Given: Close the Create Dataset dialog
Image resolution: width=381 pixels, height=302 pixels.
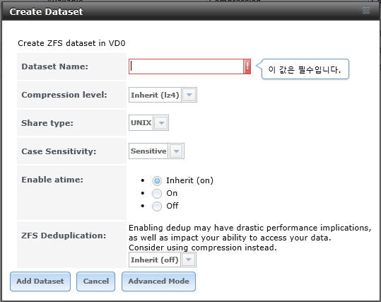Looking at the screenshot, I should [365, 11].
